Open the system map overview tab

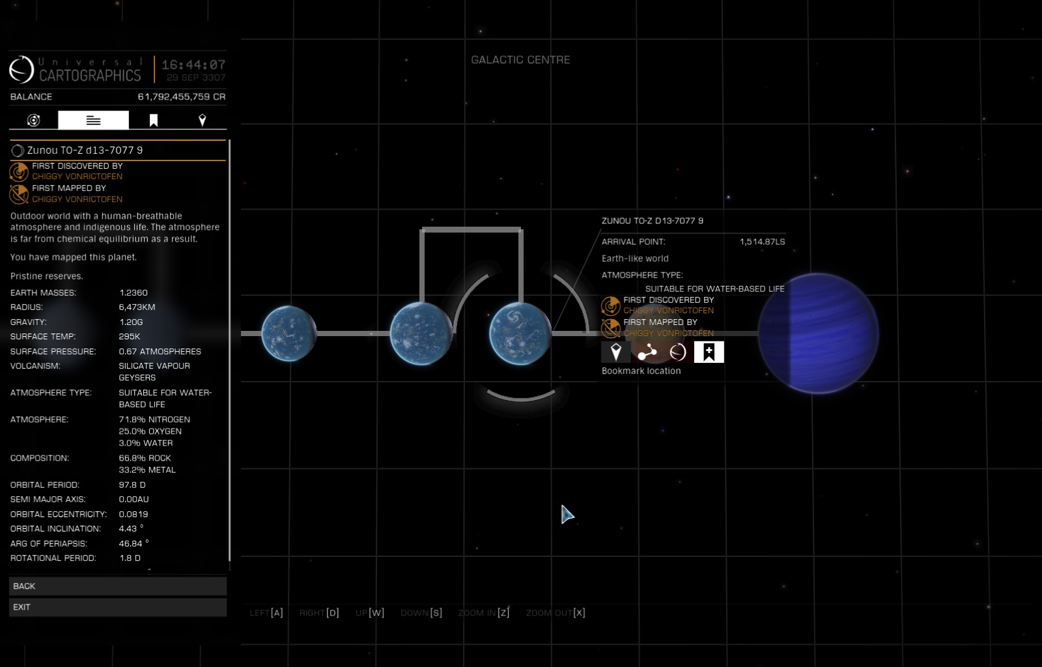[33, 120]
